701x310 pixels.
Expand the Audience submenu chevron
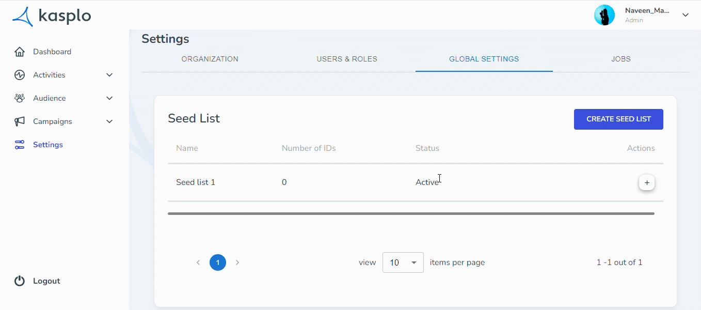pyautogui.click(x=109, y=98)
